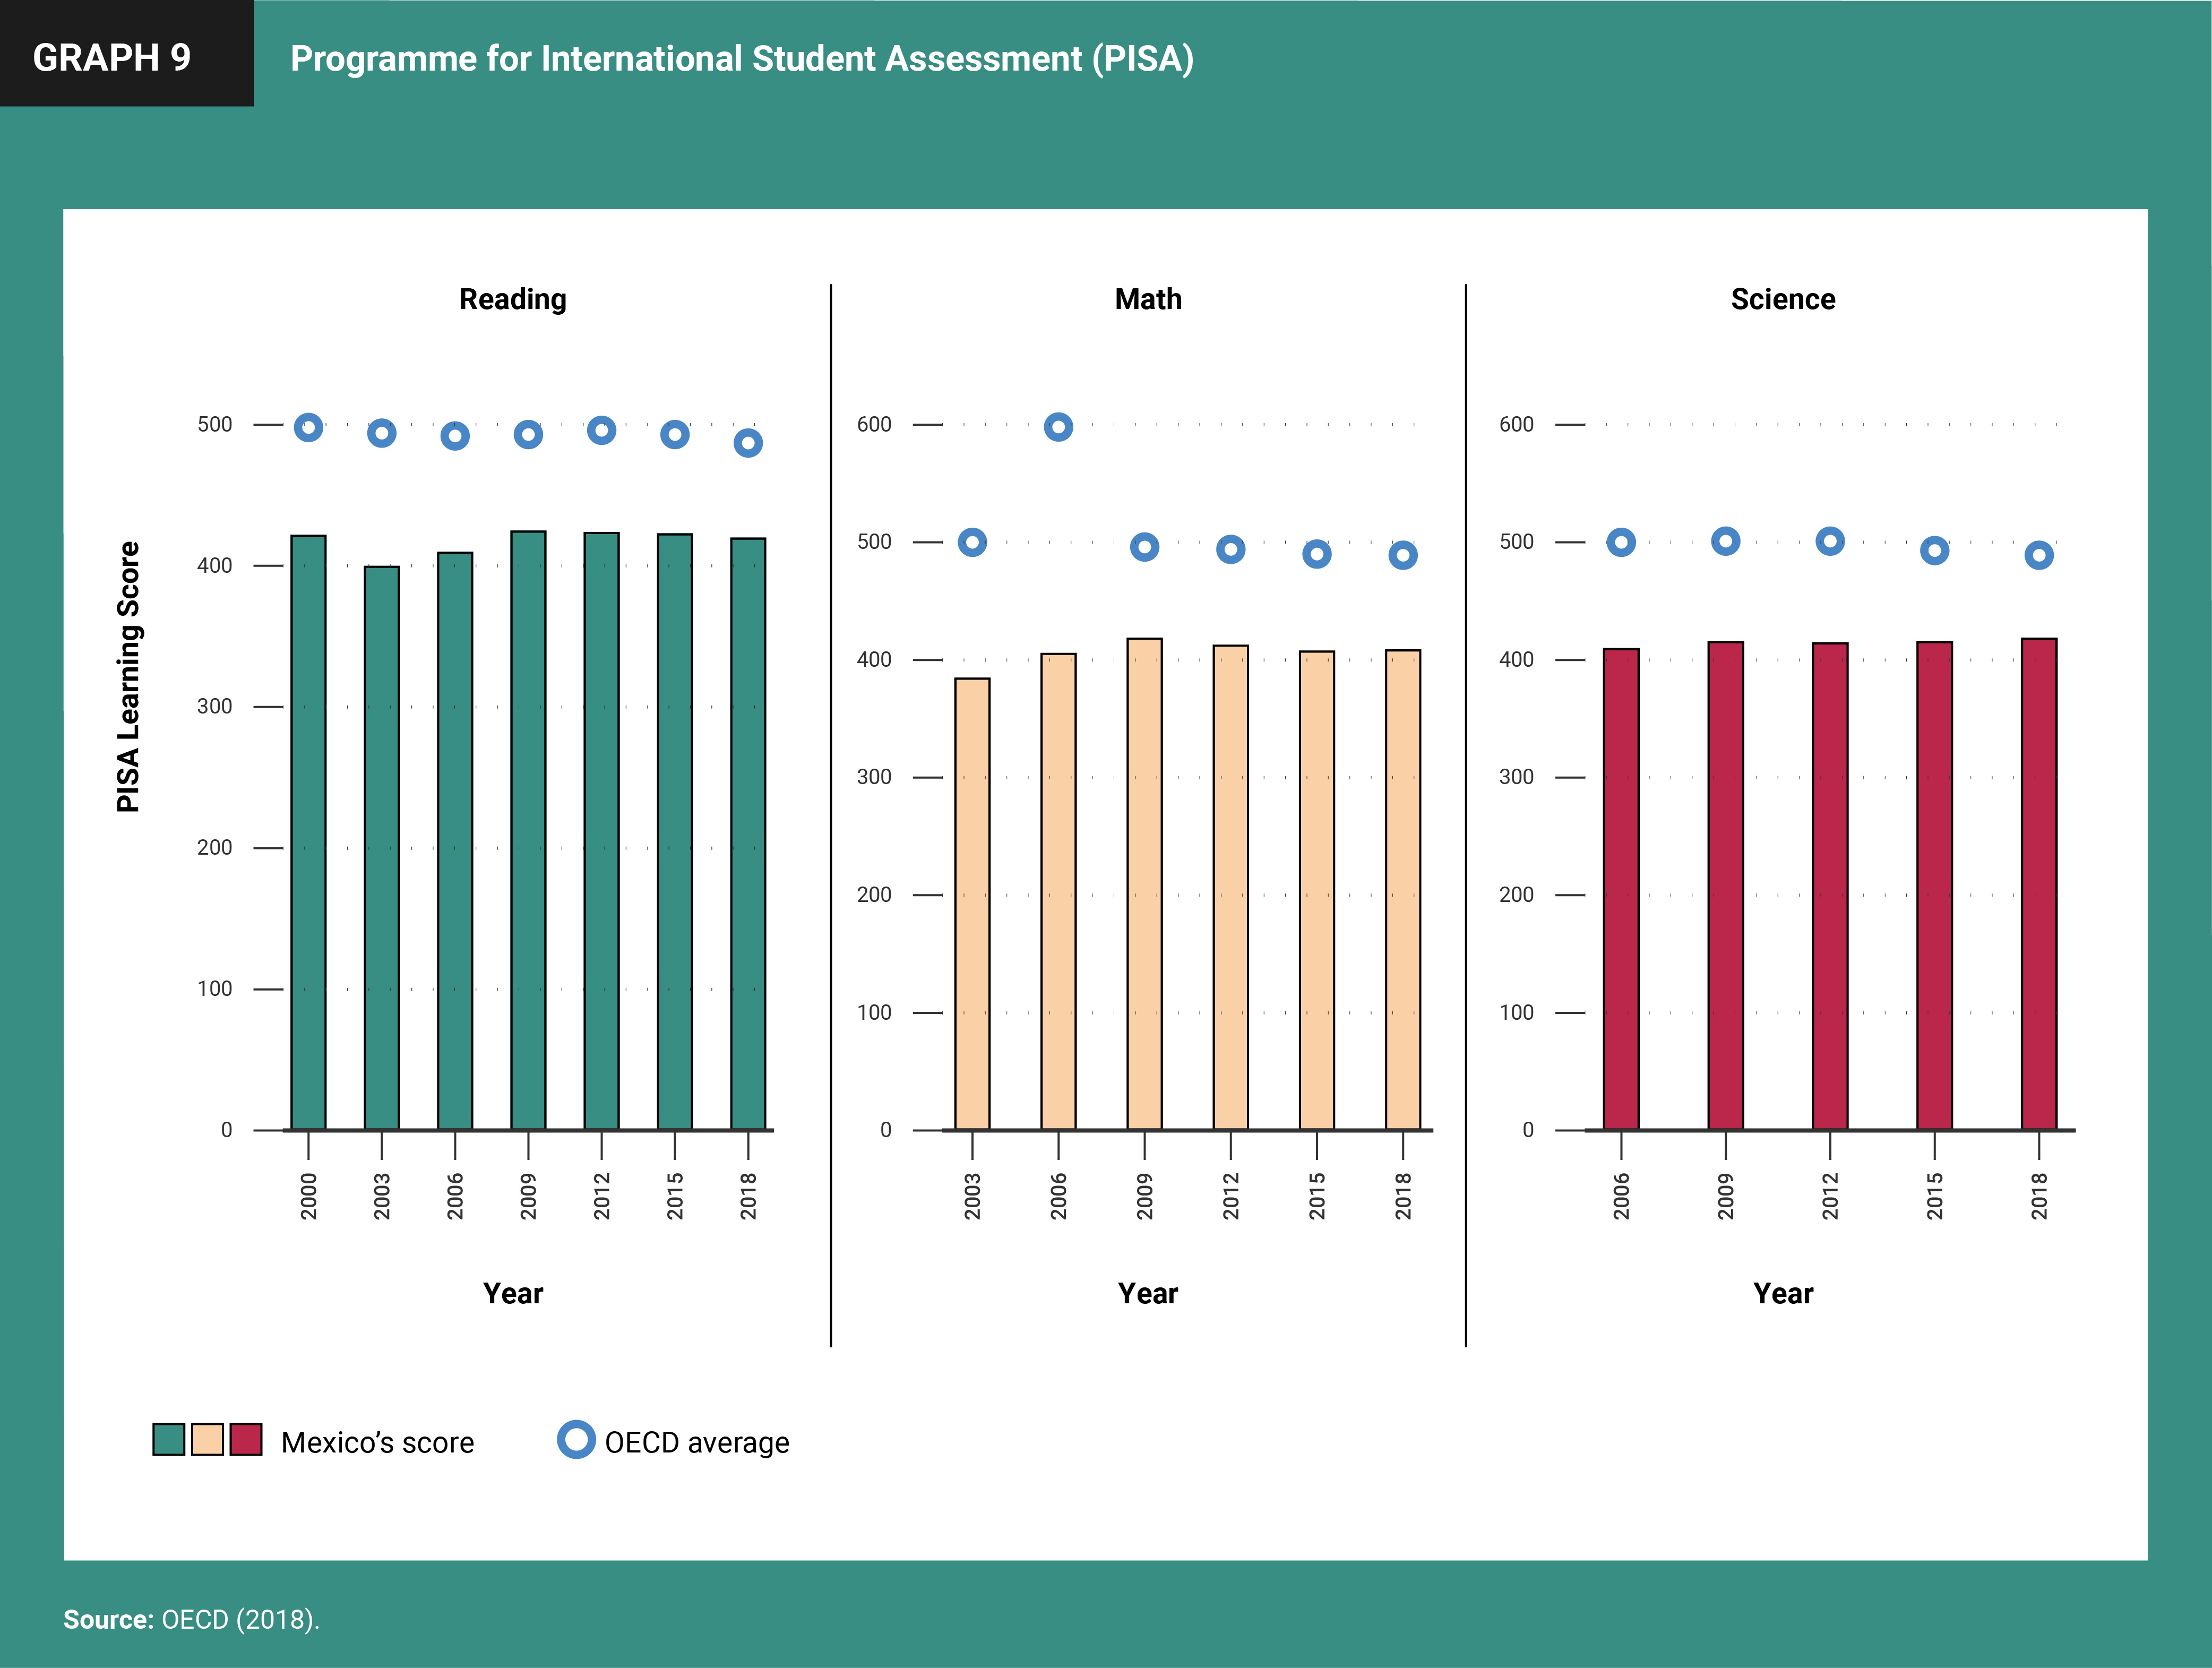
Task: Click the 2003 OECD math average marker
Action: click(x=972, y=542)
